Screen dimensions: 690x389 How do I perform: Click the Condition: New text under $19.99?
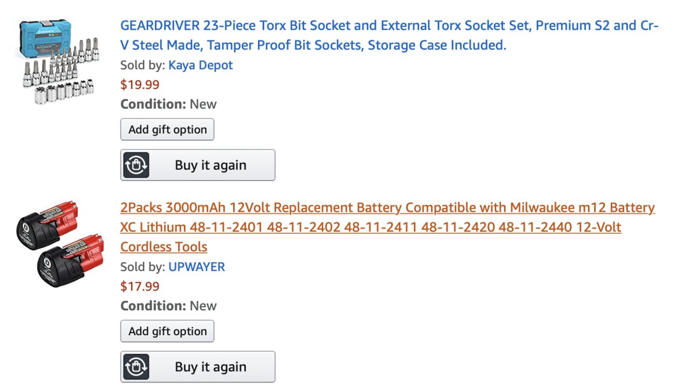[x=168, y=104]
